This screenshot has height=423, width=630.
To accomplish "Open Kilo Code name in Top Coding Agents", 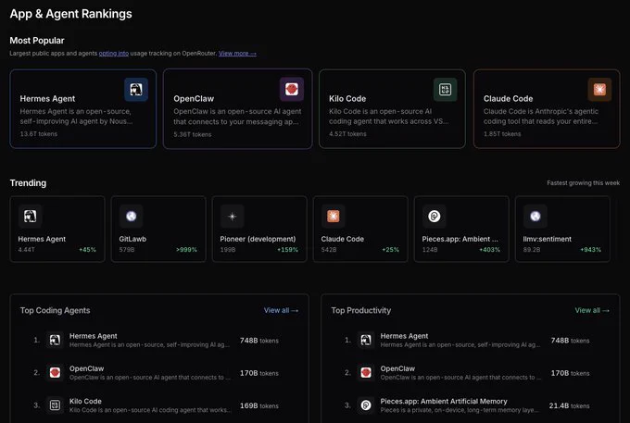I will [85, 401].
